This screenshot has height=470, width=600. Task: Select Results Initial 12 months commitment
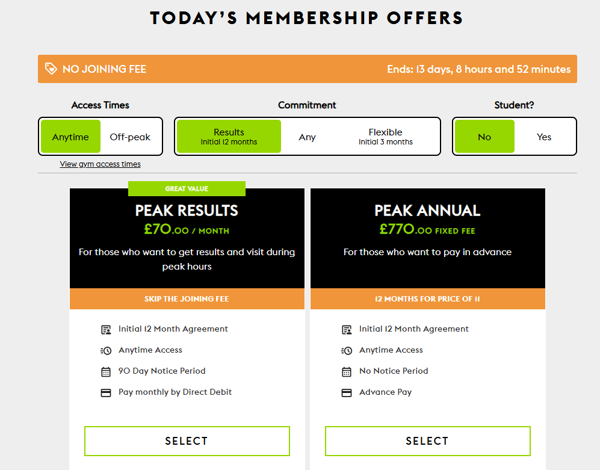[228, 137]
